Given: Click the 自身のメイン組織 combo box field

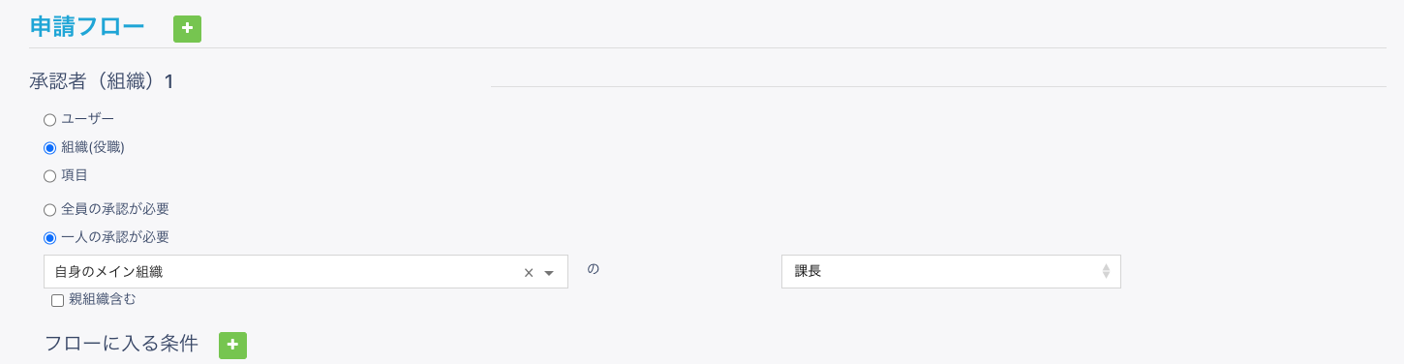Looking at the screenshot, I should coord(306,272).
